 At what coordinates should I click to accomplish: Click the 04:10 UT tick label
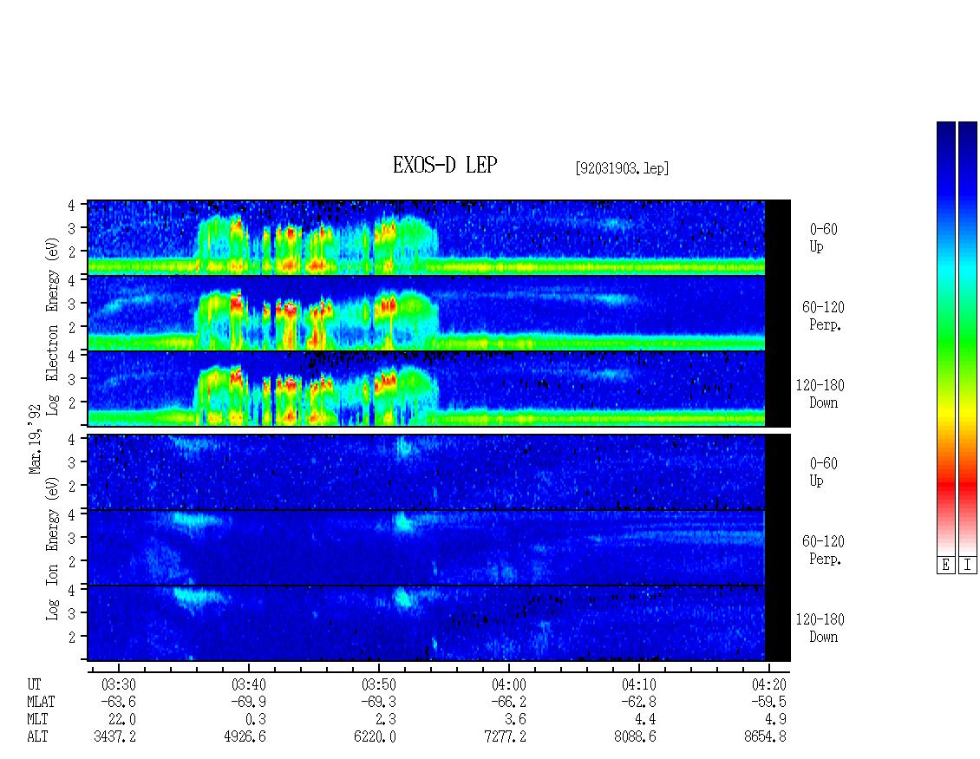(x=639, y=684)
